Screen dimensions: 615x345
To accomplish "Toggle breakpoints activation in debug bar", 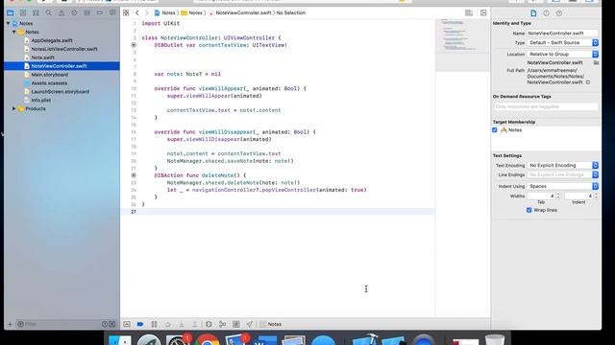I will tap(140, 324).
